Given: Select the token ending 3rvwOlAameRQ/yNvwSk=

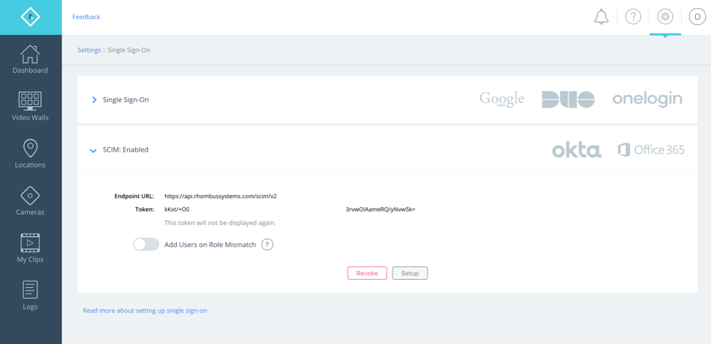Looking at the screenshot, I should pyautogui.click(x=380, y=210).
